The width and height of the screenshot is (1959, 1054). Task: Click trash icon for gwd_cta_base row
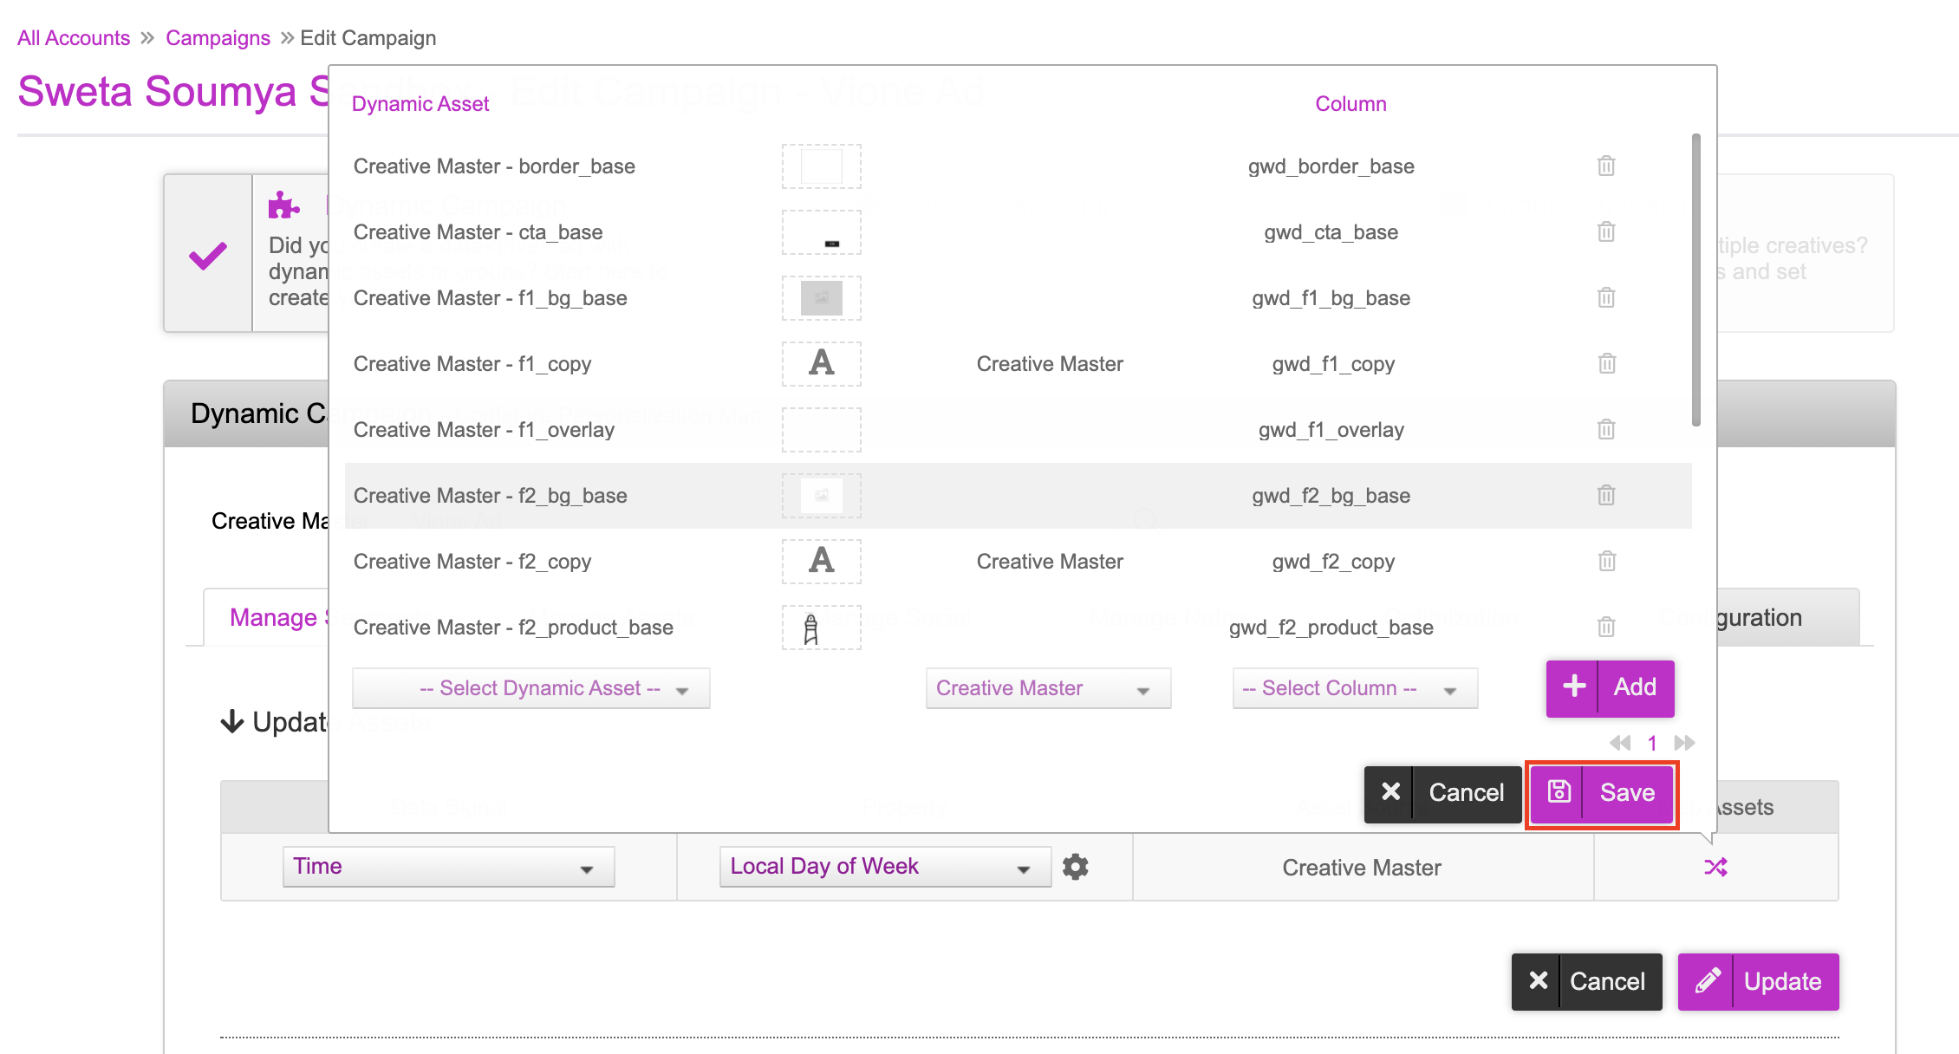[x=1606, y=231]
